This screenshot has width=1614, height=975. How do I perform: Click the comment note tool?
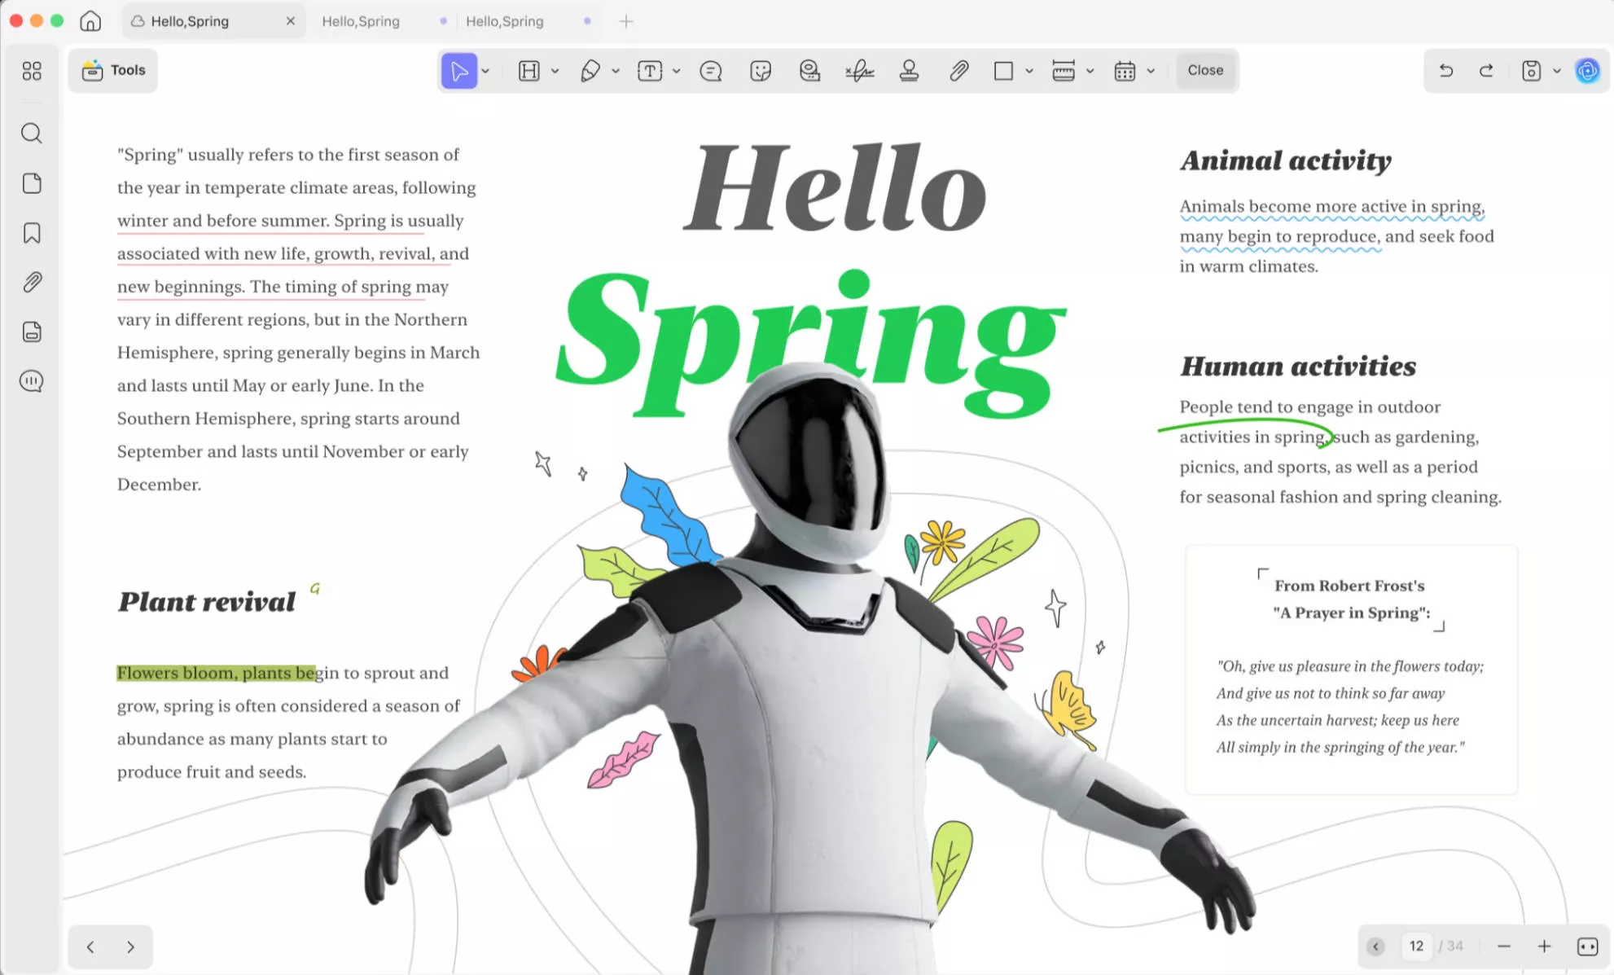710,71
